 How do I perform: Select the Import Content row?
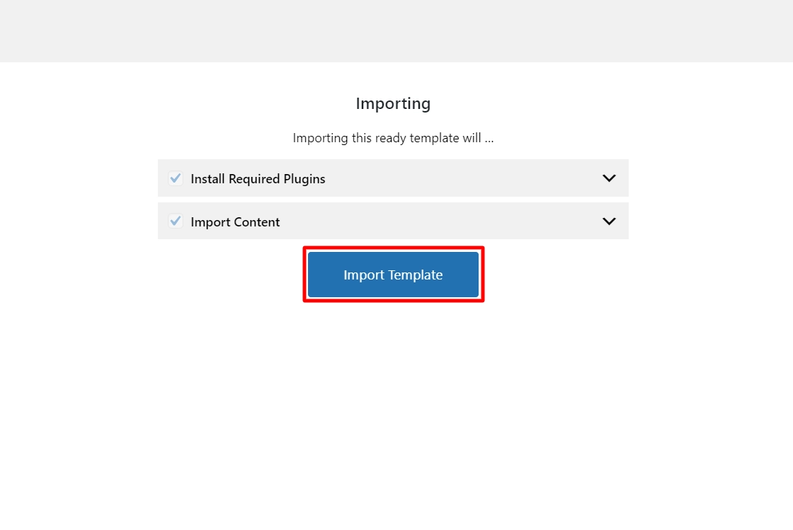coord(393,221)
